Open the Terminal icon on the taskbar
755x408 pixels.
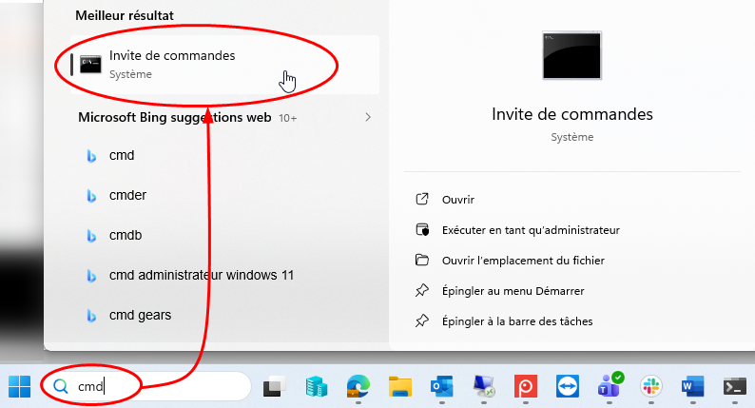(734, 386)
